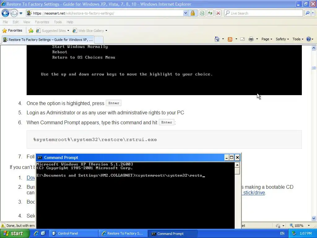The width and height of the screenshot is (317, 238).
Task: Add page with Add to Favorites Bar icon
Action: [x=31, y=31]
